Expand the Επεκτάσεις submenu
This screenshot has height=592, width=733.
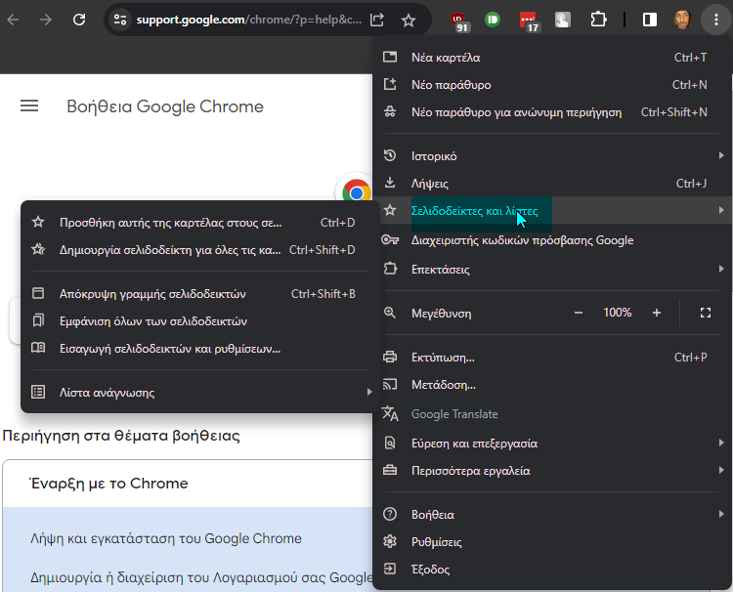[552, 269]
